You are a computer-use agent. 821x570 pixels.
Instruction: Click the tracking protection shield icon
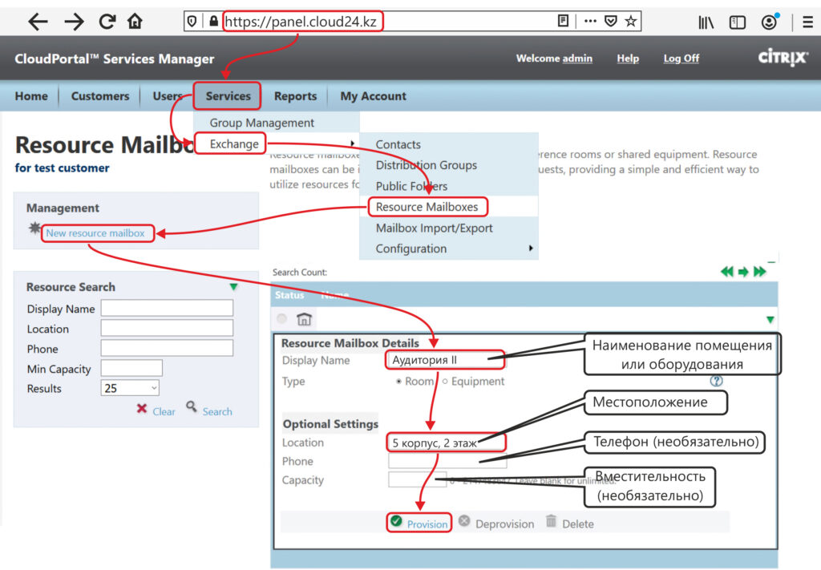[192, 22]
